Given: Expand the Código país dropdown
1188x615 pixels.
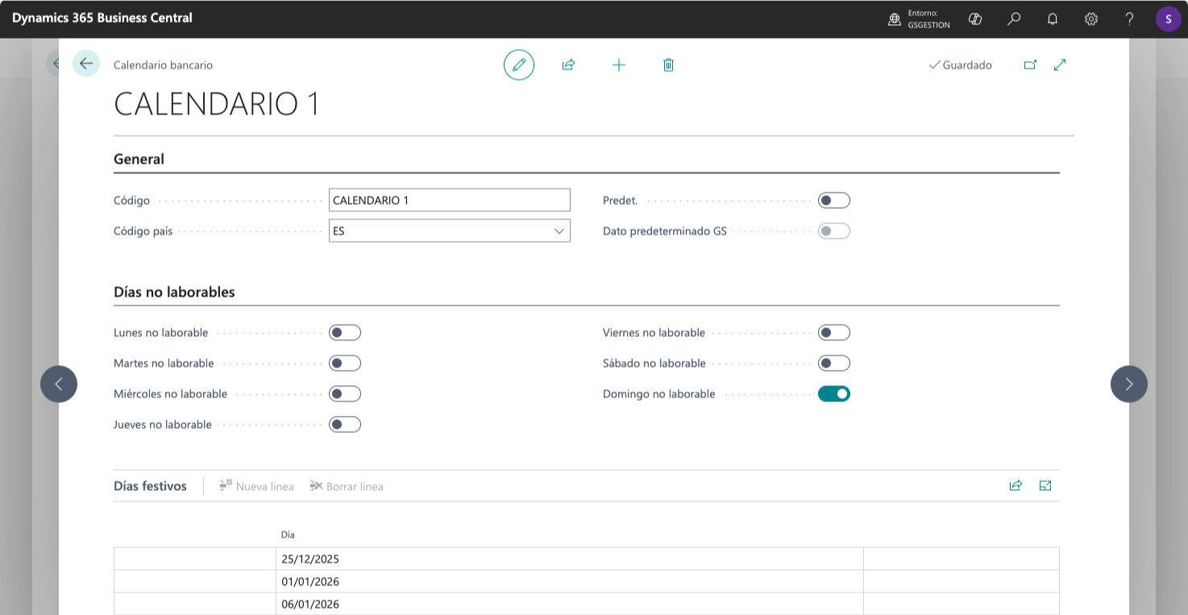Looking at the screenshot, I should 559,231.
